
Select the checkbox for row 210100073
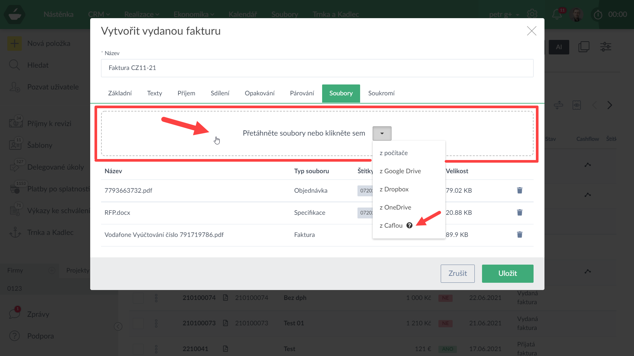click(x=138, y=323)
